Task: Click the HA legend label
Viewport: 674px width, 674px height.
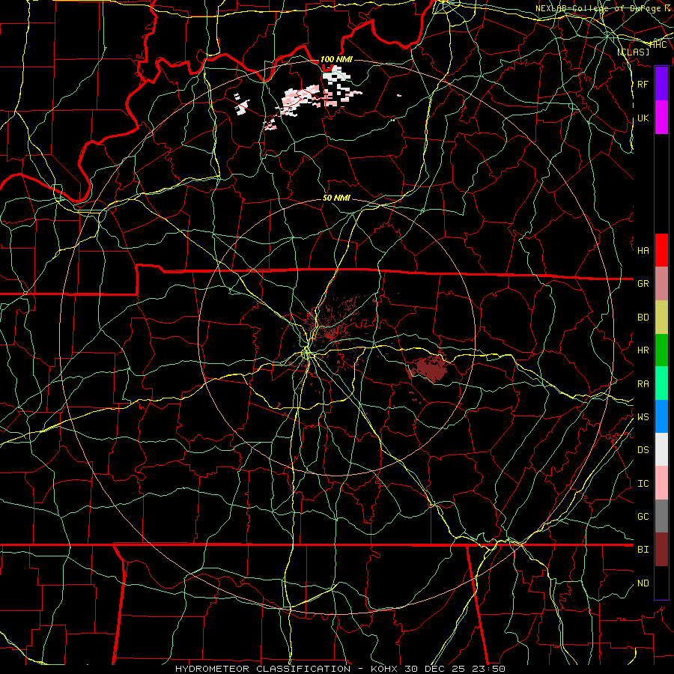Action: click(643, 250)
